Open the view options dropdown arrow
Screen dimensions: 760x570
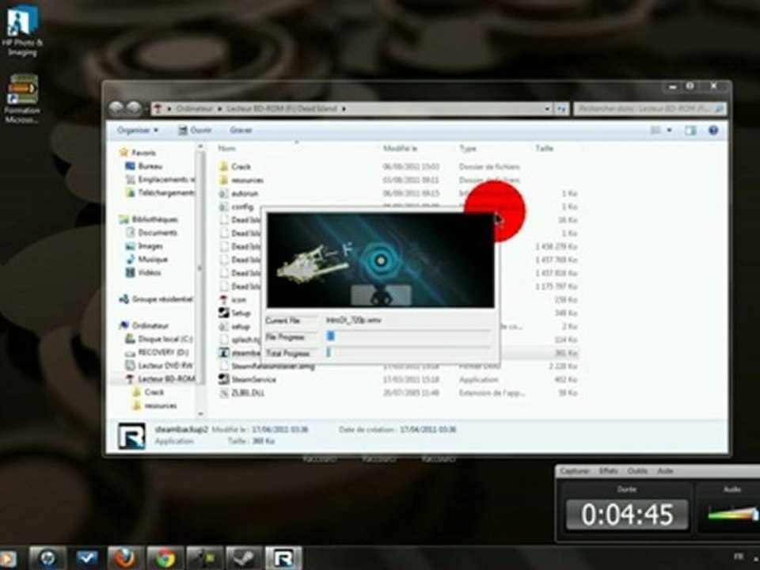pos(670,130)
